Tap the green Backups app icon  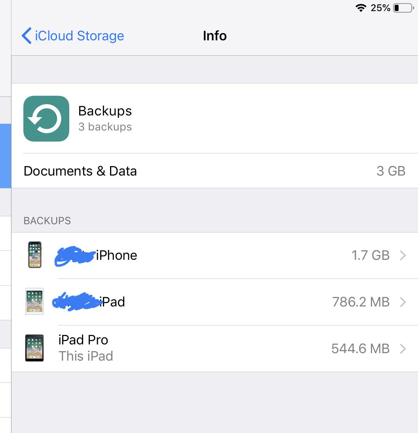click(x=46, y=119)
